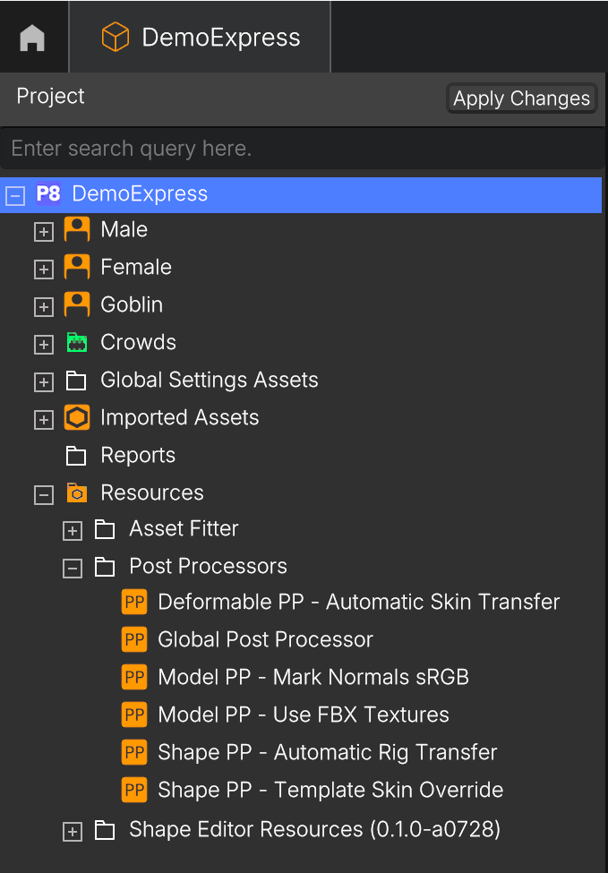Select Shape PP - Template Skin Override
Viewport: 608px width, 873px height.
[x=330, y=790]
